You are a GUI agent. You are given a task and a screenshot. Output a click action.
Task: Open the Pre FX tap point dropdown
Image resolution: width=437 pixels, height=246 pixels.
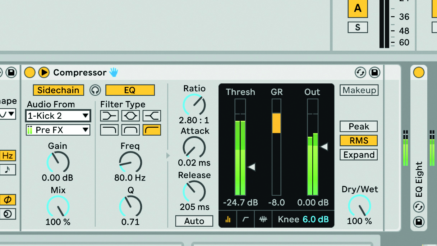click(x=58, y=130)
